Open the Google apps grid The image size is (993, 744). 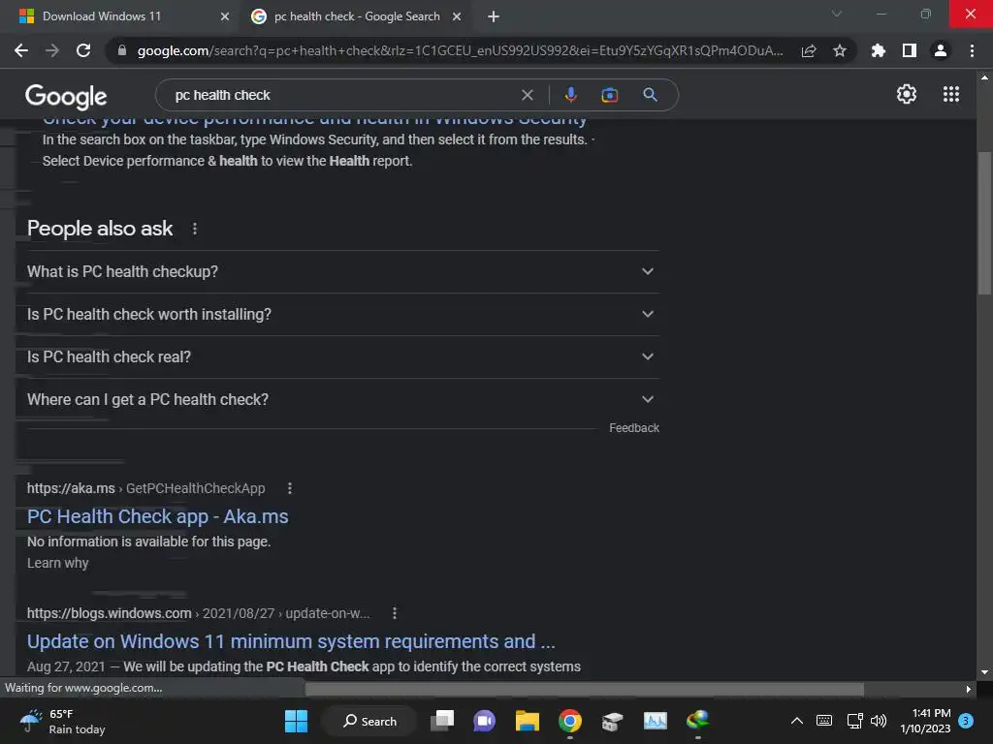951,94
